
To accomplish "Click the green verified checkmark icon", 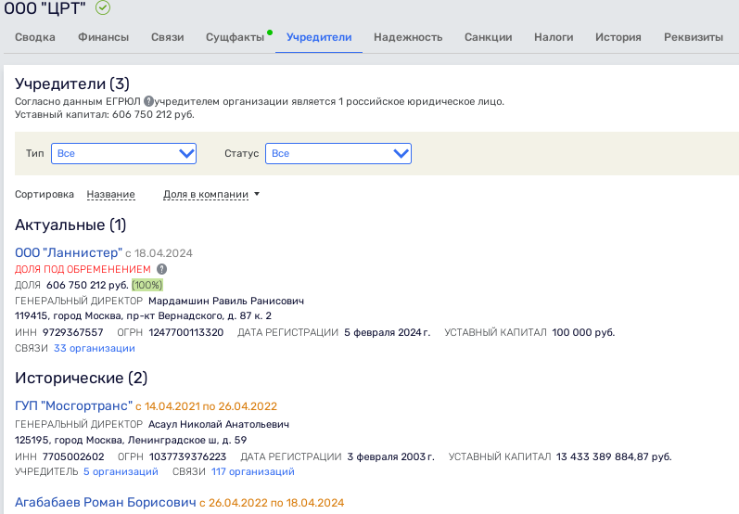I will 103,7.
